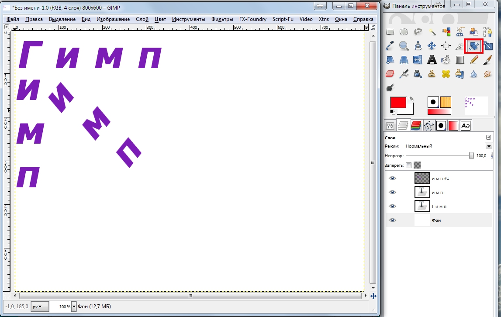Viewport: 501px width, 317px height.
Task: Select the Text tool letter A
Action: click(432, 60)
